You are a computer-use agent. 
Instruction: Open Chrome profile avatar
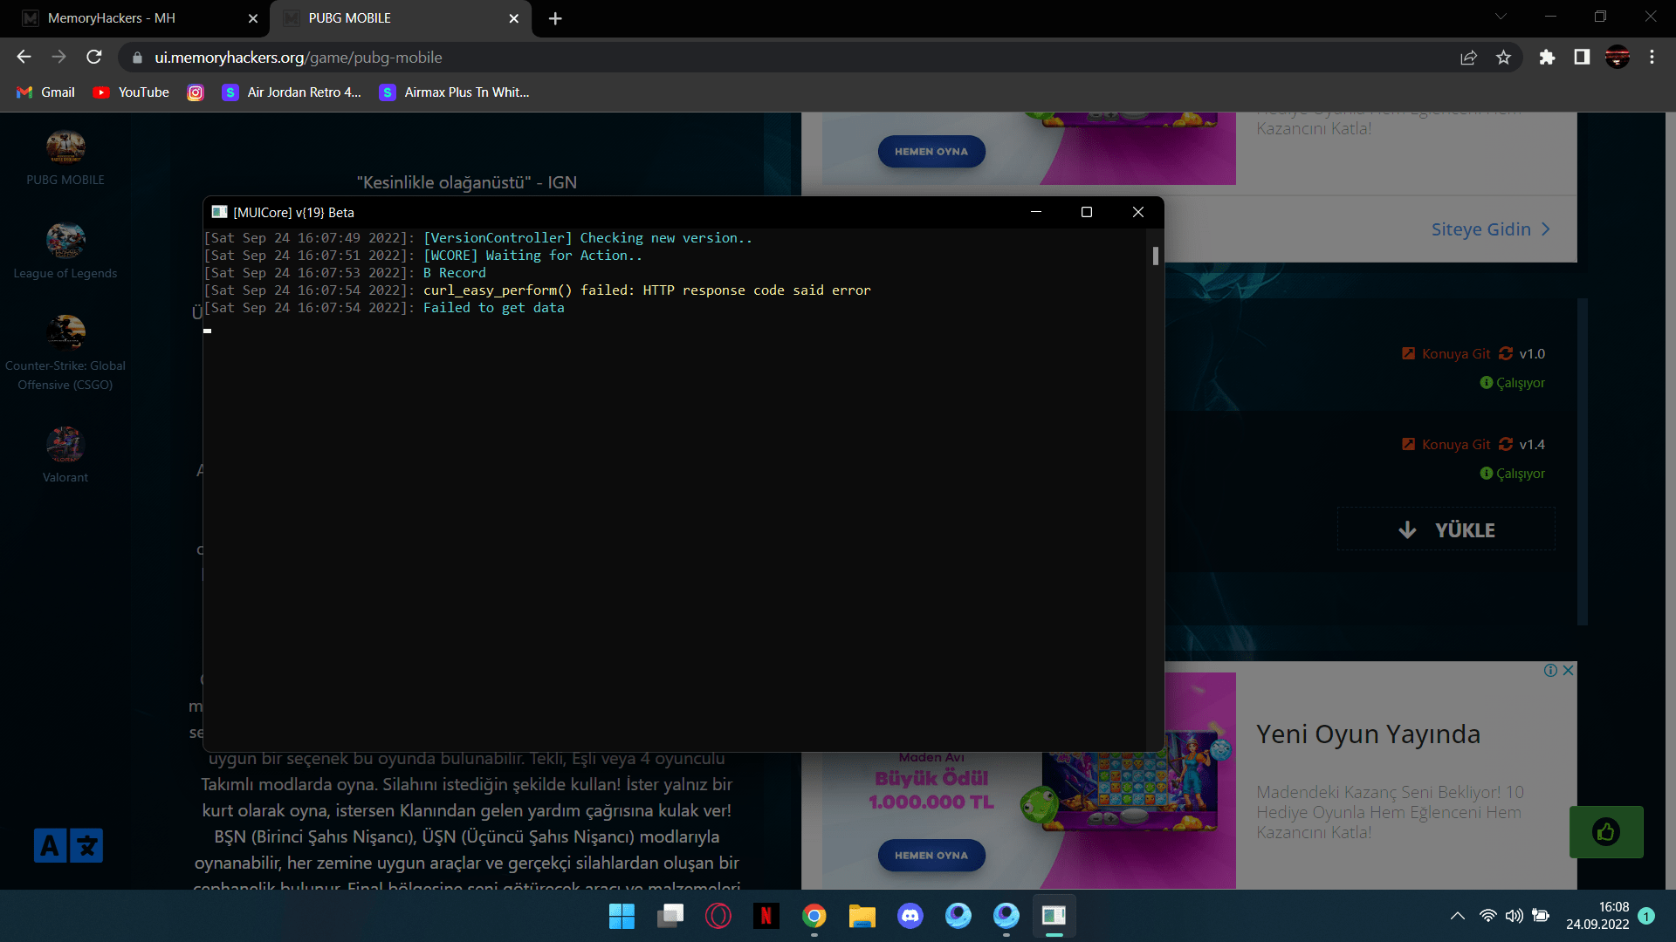[x=1618, y=58]
